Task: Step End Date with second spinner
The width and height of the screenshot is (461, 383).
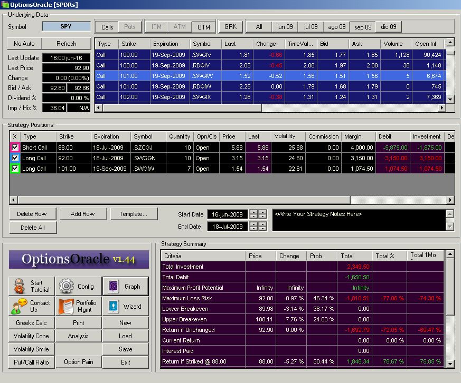Action: coord(262,227)
